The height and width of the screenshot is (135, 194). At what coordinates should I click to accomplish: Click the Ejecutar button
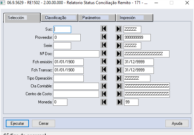click(x=17, y=123)
